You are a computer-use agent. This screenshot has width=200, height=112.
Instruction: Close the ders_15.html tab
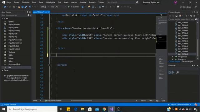click(49, 12)
